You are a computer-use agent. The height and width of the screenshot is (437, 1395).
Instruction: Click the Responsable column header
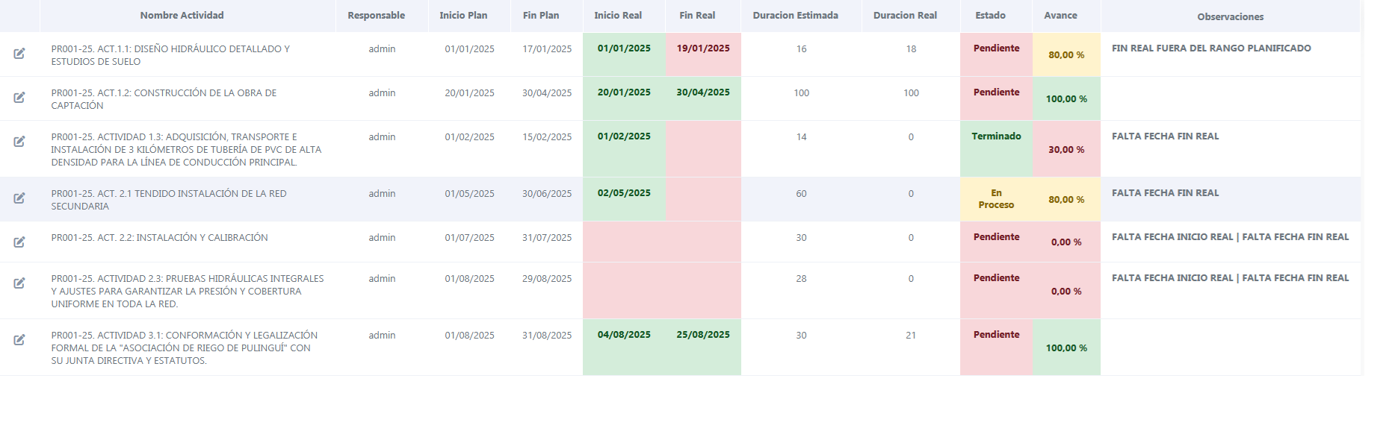pos(376,16)
